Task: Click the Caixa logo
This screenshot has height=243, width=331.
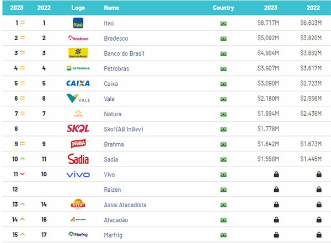Action: (x=78, y=83)
